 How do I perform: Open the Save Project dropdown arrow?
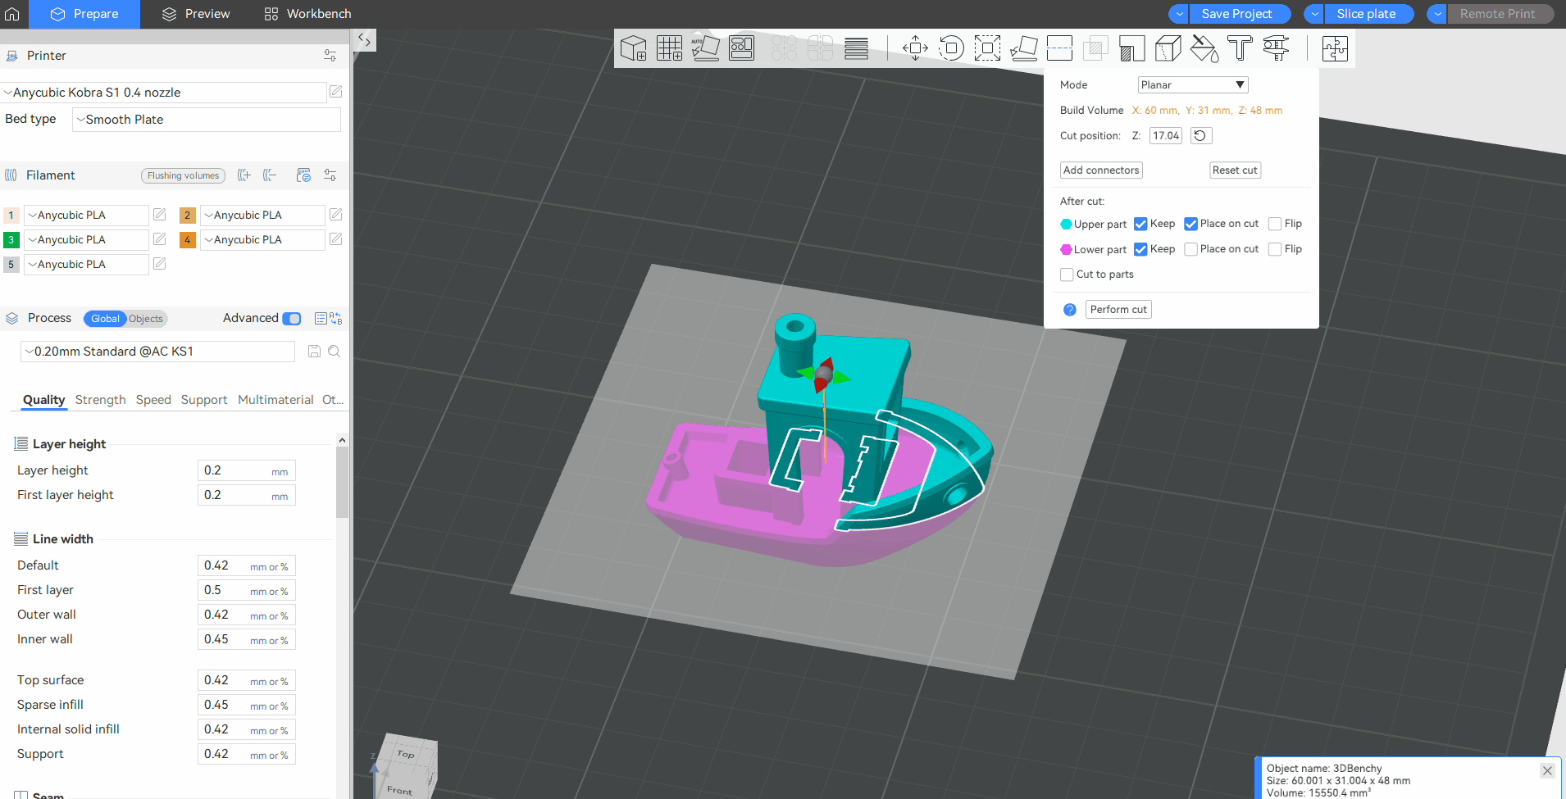(x=1178, y=14)
